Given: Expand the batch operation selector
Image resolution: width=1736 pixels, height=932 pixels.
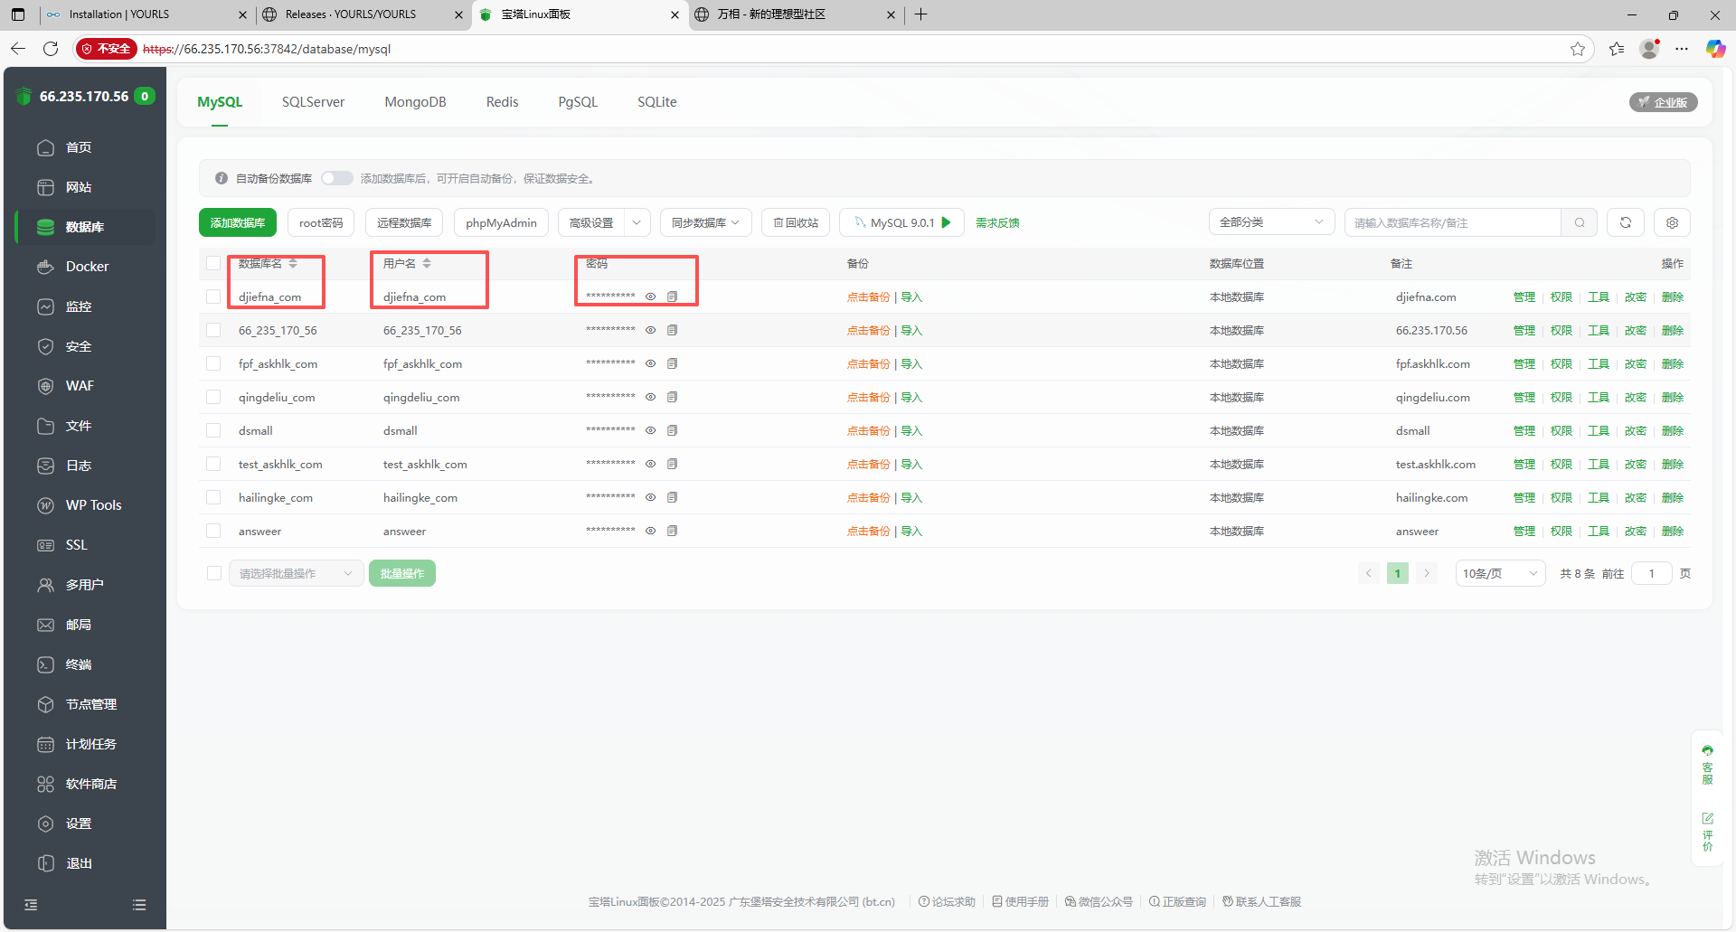Looking at the screenshot, I should click(x=296, y=573).
